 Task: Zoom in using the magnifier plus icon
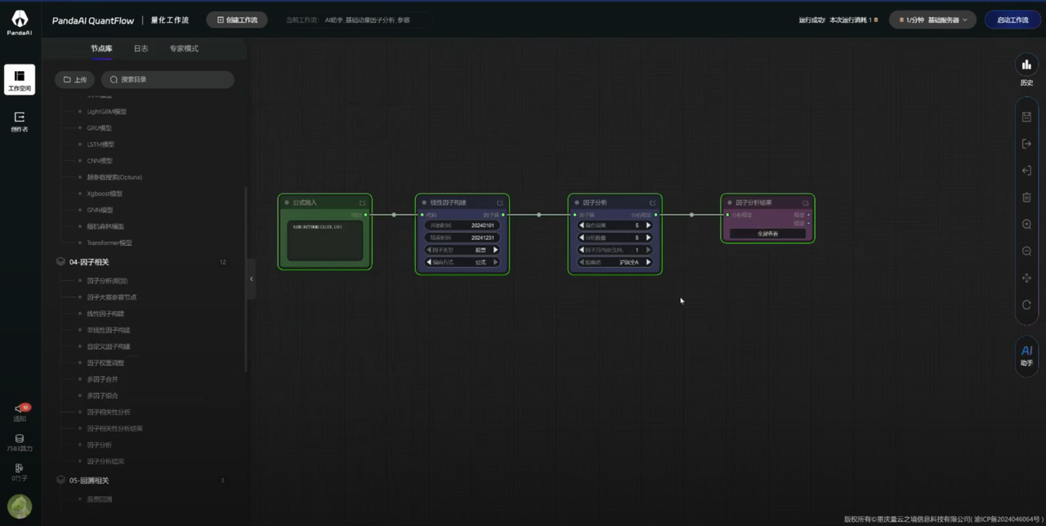pyautogui.click(x=1026, y=224)
